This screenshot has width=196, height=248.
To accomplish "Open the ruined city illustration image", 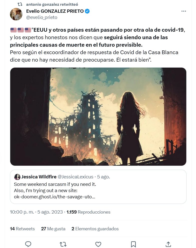I will [98, 117].
